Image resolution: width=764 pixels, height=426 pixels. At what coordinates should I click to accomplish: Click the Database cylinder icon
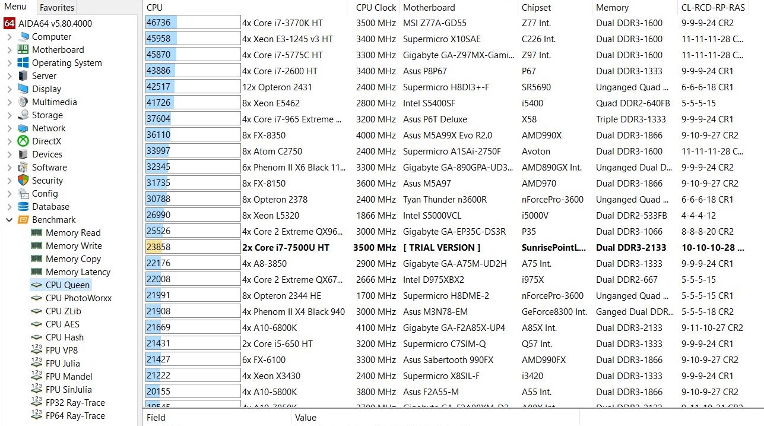point(23,207)
